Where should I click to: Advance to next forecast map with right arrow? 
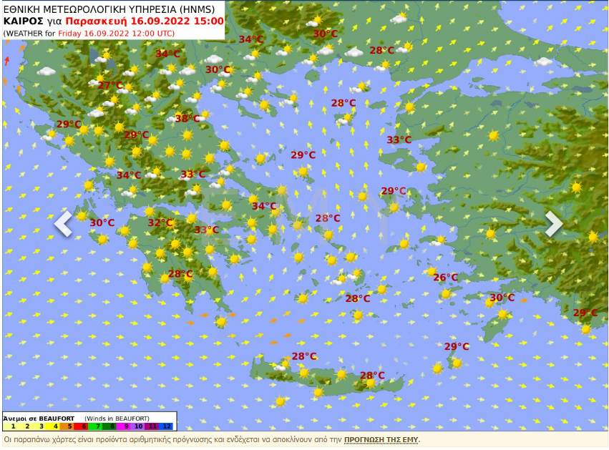click(554, 224)
